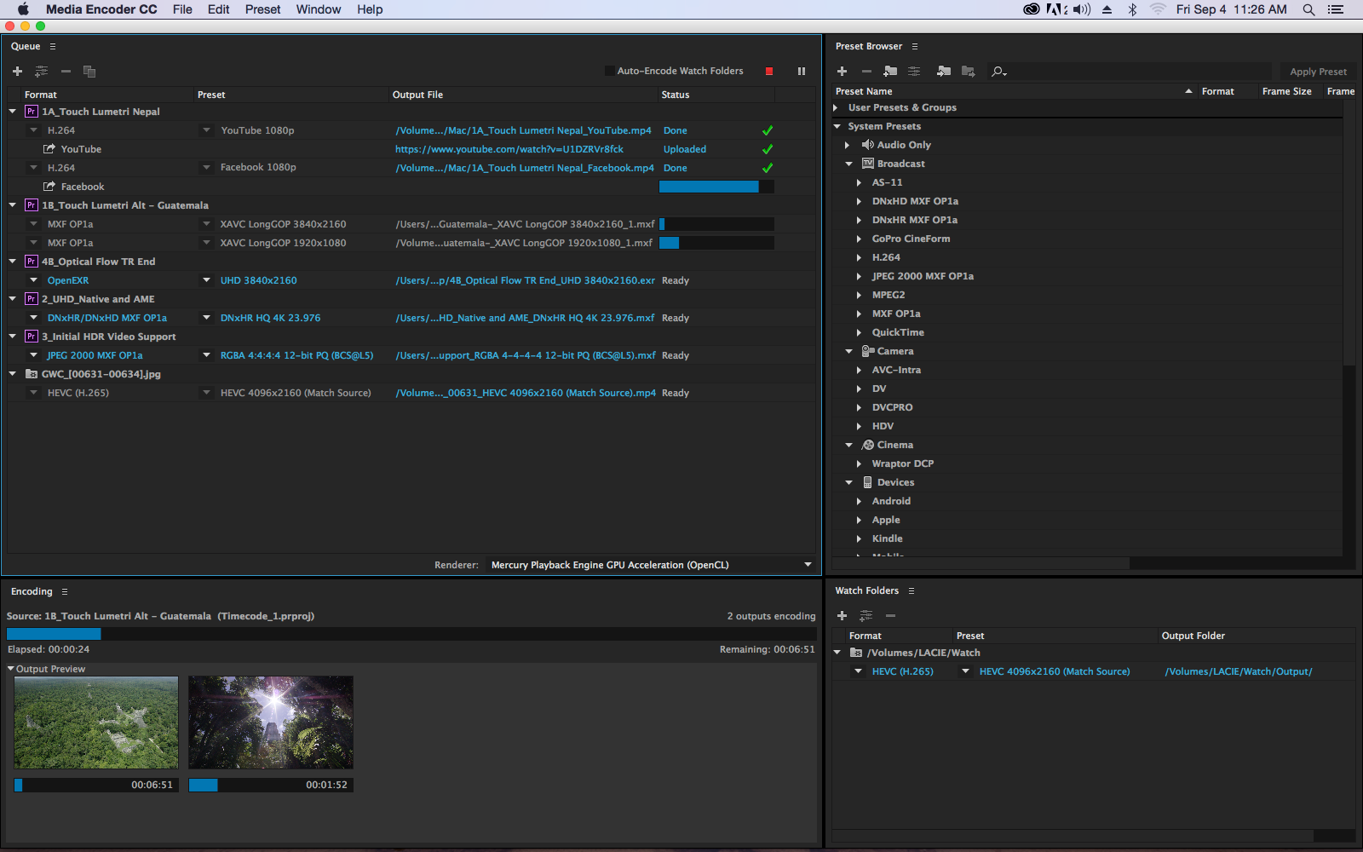This screenshot has width=1363, height=852.
Task: Open preset dropdown for DNxHR HQ 4K 23.976
Action: [206, 318]
